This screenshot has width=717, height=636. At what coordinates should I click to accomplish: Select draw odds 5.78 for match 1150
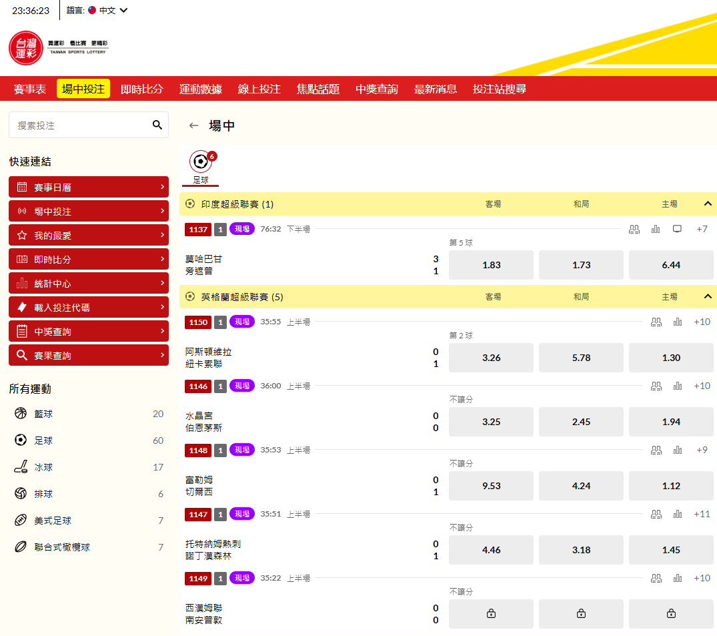pos(581,358)
